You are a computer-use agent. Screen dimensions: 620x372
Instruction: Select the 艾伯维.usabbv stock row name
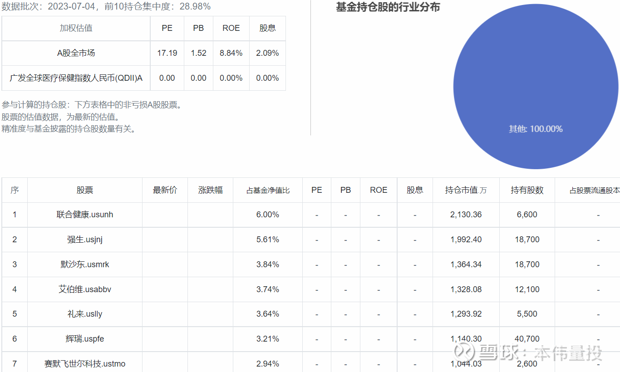tap(85, 289)
